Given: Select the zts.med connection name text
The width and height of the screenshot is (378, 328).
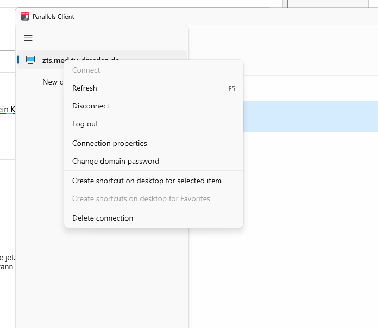Looking at the screenshot, I should coord(53,60).
